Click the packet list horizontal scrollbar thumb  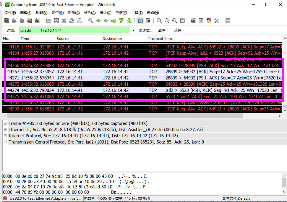coord(125,115)
